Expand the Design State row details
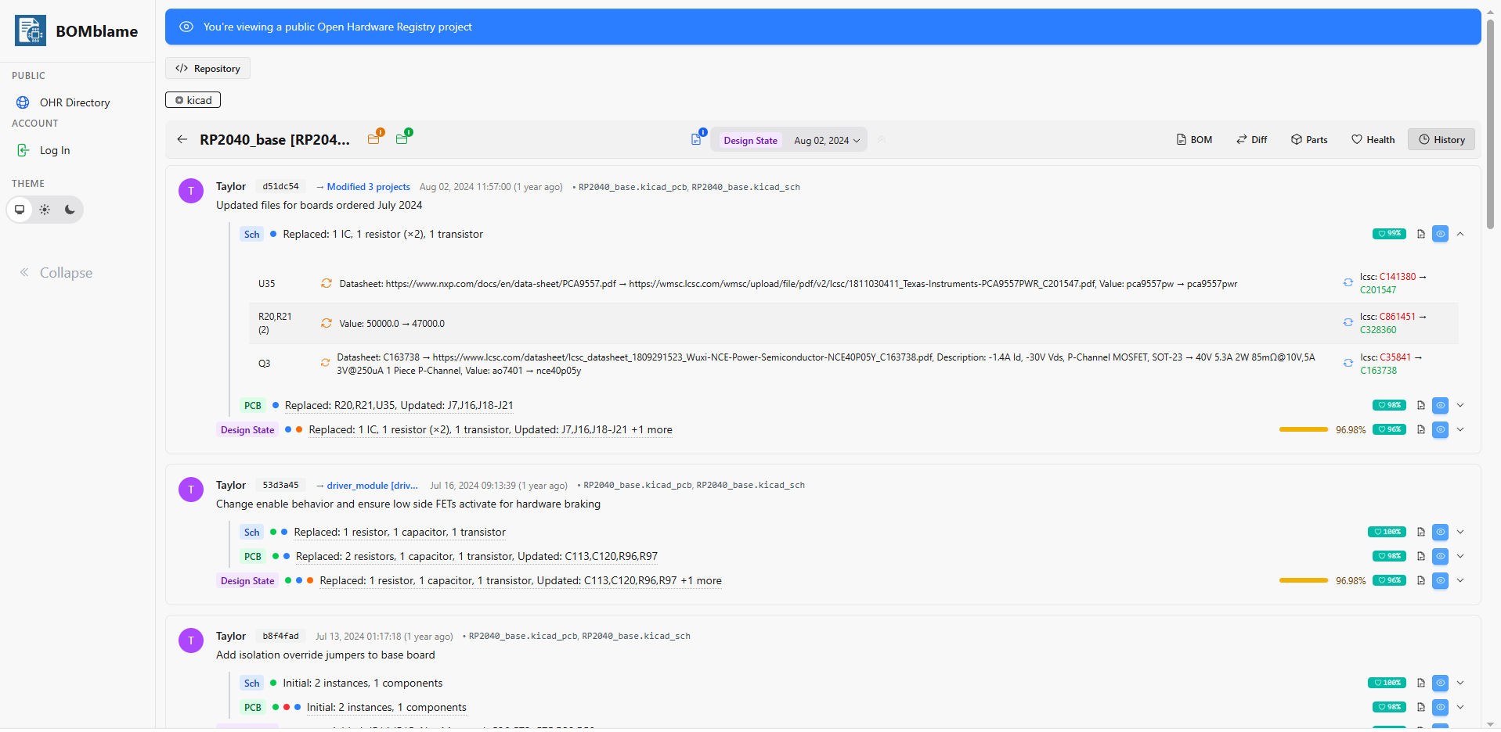This screenshot has width=1501, height=732. (x=1461, y=429)
